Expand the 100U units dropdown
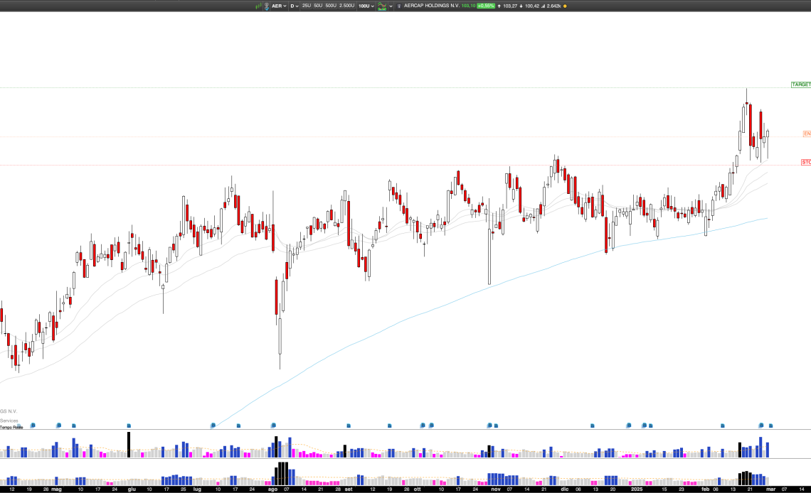This screenshot has height=493, width=811. pos(366,6)
